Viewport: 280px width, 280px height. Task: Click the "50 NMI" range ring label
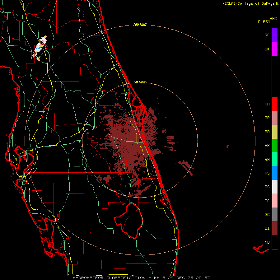coord(140,82)
